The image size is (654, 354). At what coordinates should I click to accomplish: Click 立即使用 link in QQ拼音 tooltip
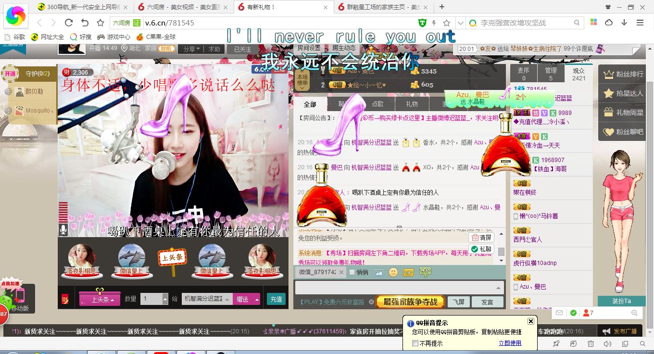pyautogui.click(x=510, y=343)
